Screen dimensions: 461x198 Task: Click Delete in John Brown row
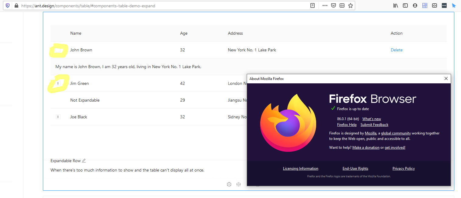(396, 50)
